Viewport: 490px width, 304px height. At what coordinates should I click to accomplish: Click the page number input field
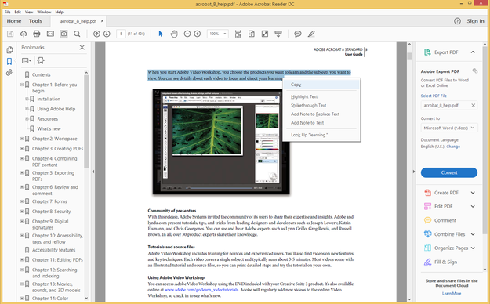click(121, 34)
